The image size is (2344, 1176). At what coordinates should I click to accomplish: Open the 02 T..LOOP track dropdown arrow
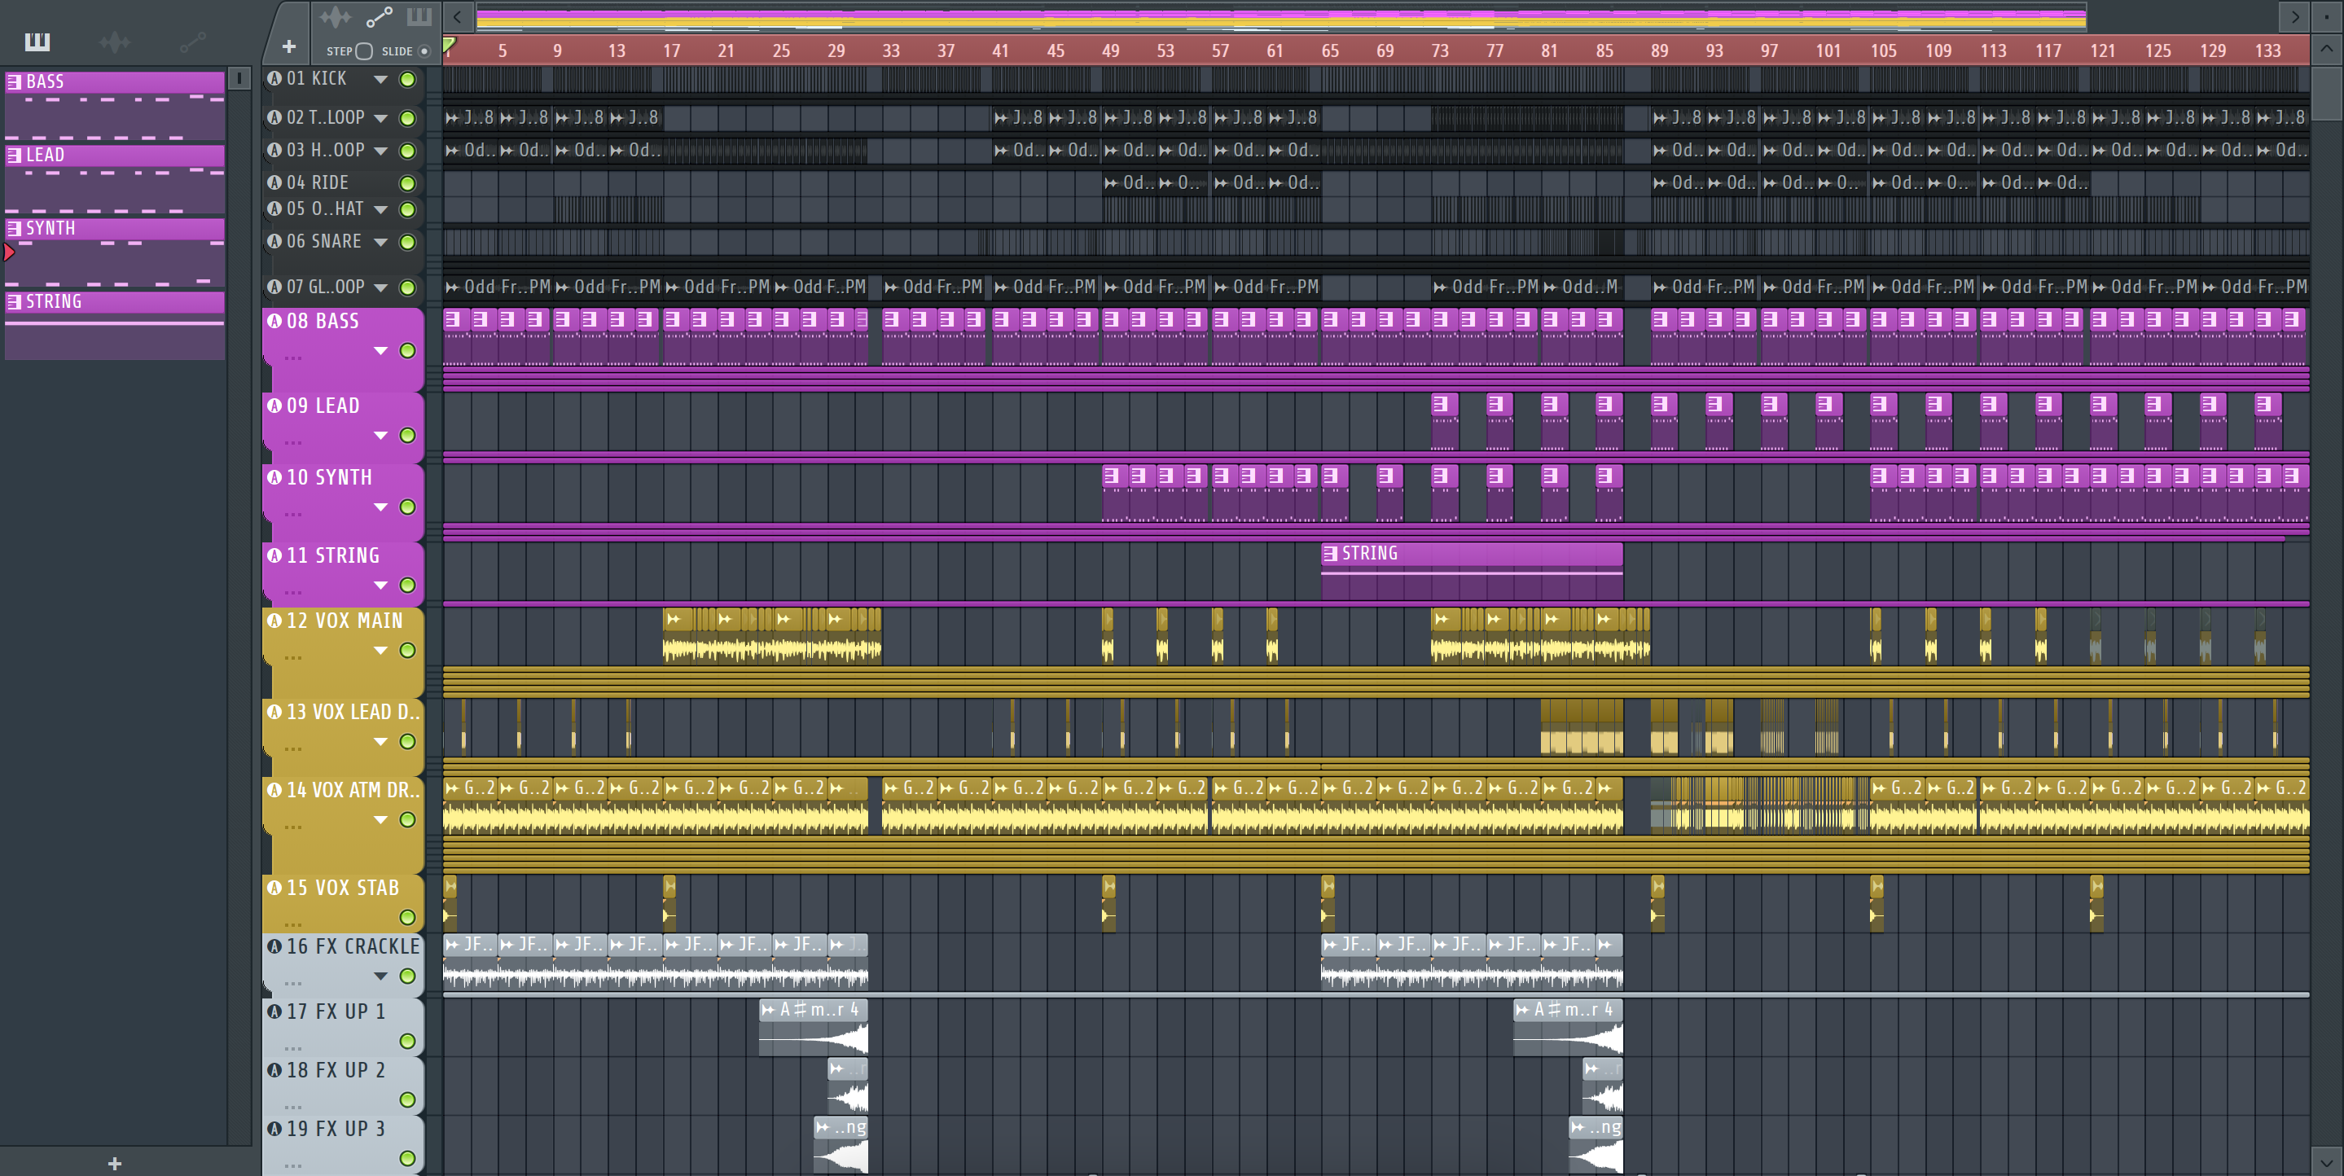[380, 118]
